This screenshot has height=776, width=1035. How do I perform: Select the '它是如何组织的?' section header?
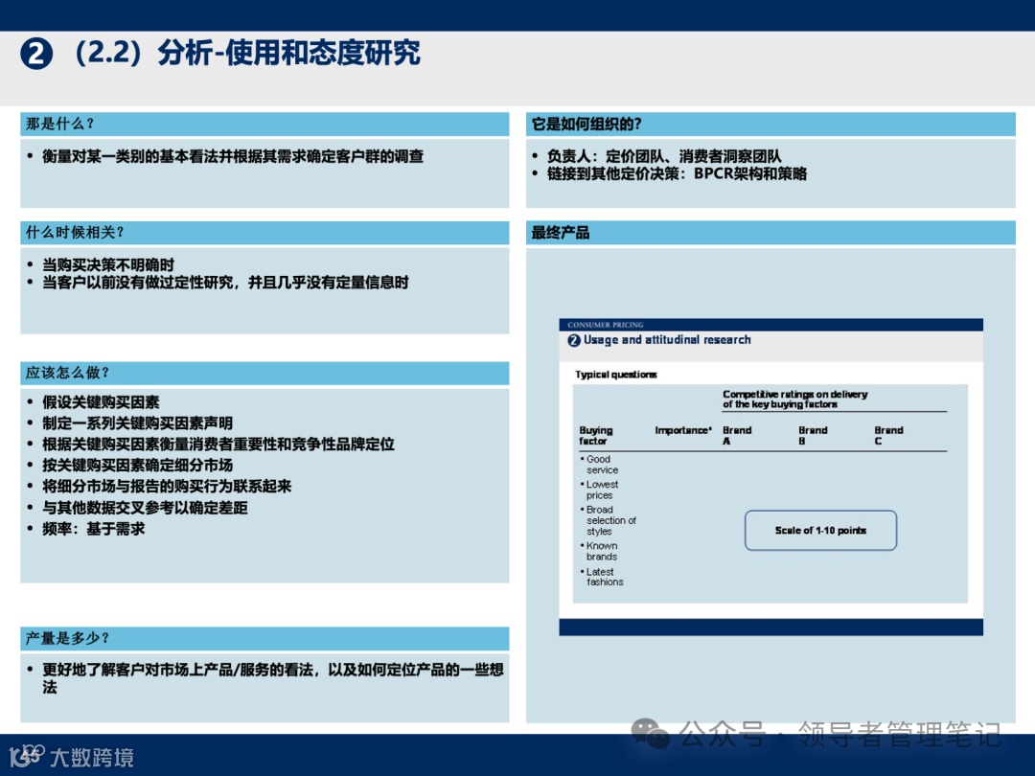(x=770, y=124)
